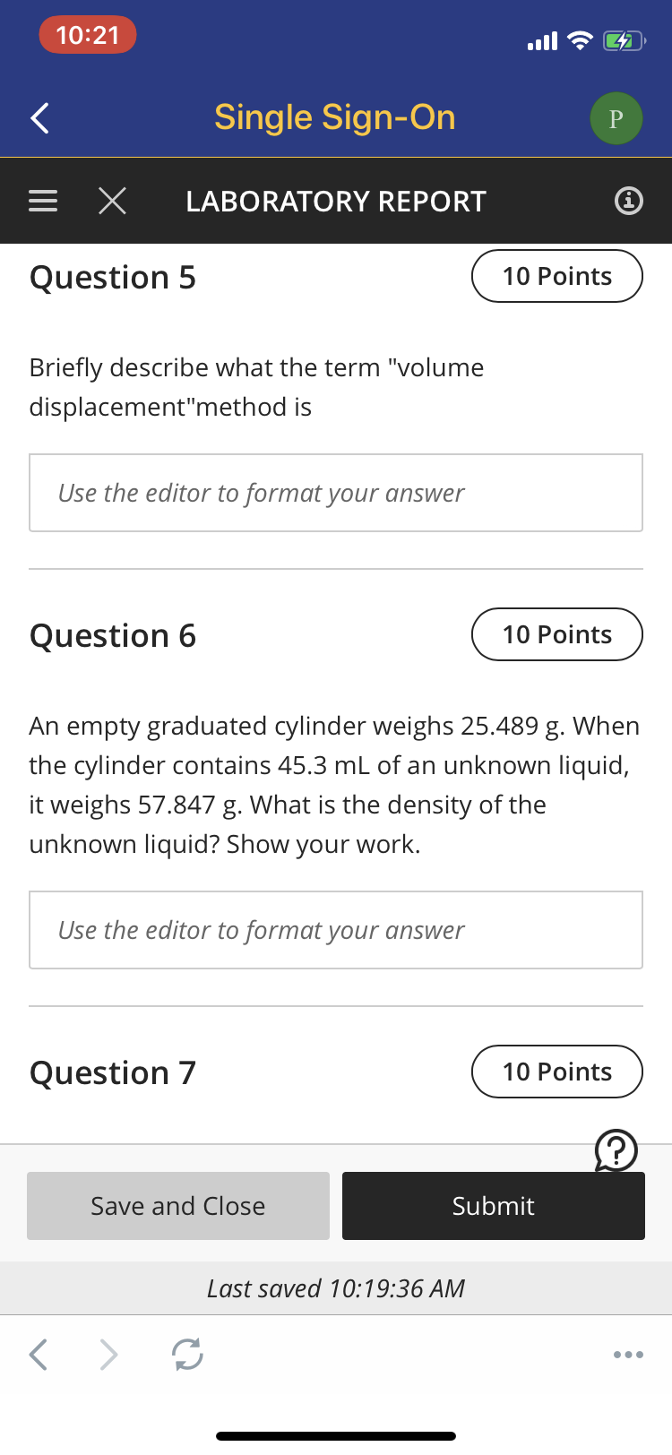Tap the Question 7 10 Points badge

(x=557, y=1072)
